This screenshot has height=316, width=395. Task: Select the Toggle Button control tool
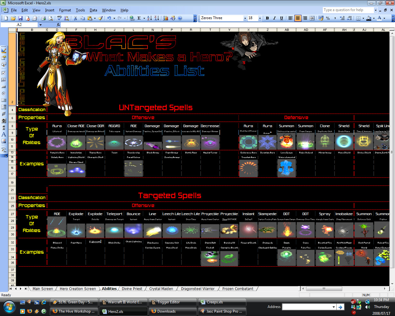pos(4,114)
